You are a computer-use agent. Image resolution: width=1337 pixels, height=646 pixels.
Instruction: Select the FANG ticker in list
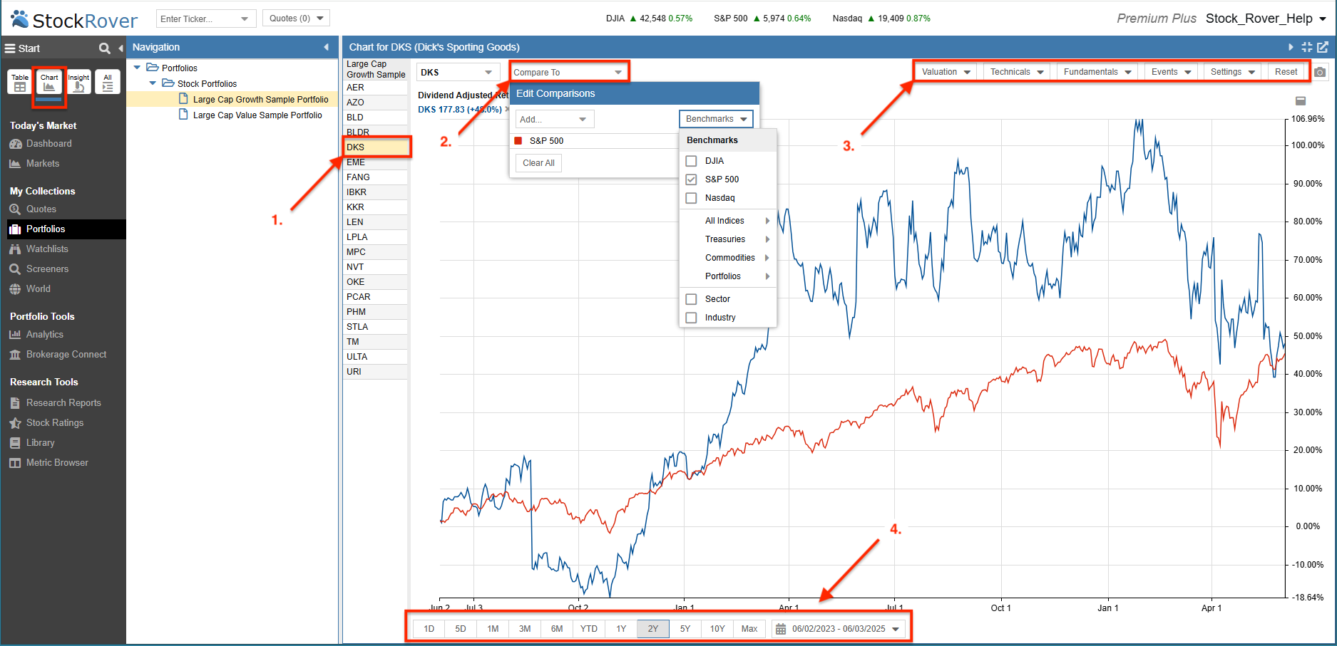[375, 177]
